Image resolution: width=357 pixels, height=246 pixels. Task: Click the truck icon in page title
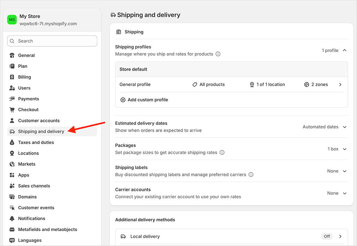[x=113, y=15]
